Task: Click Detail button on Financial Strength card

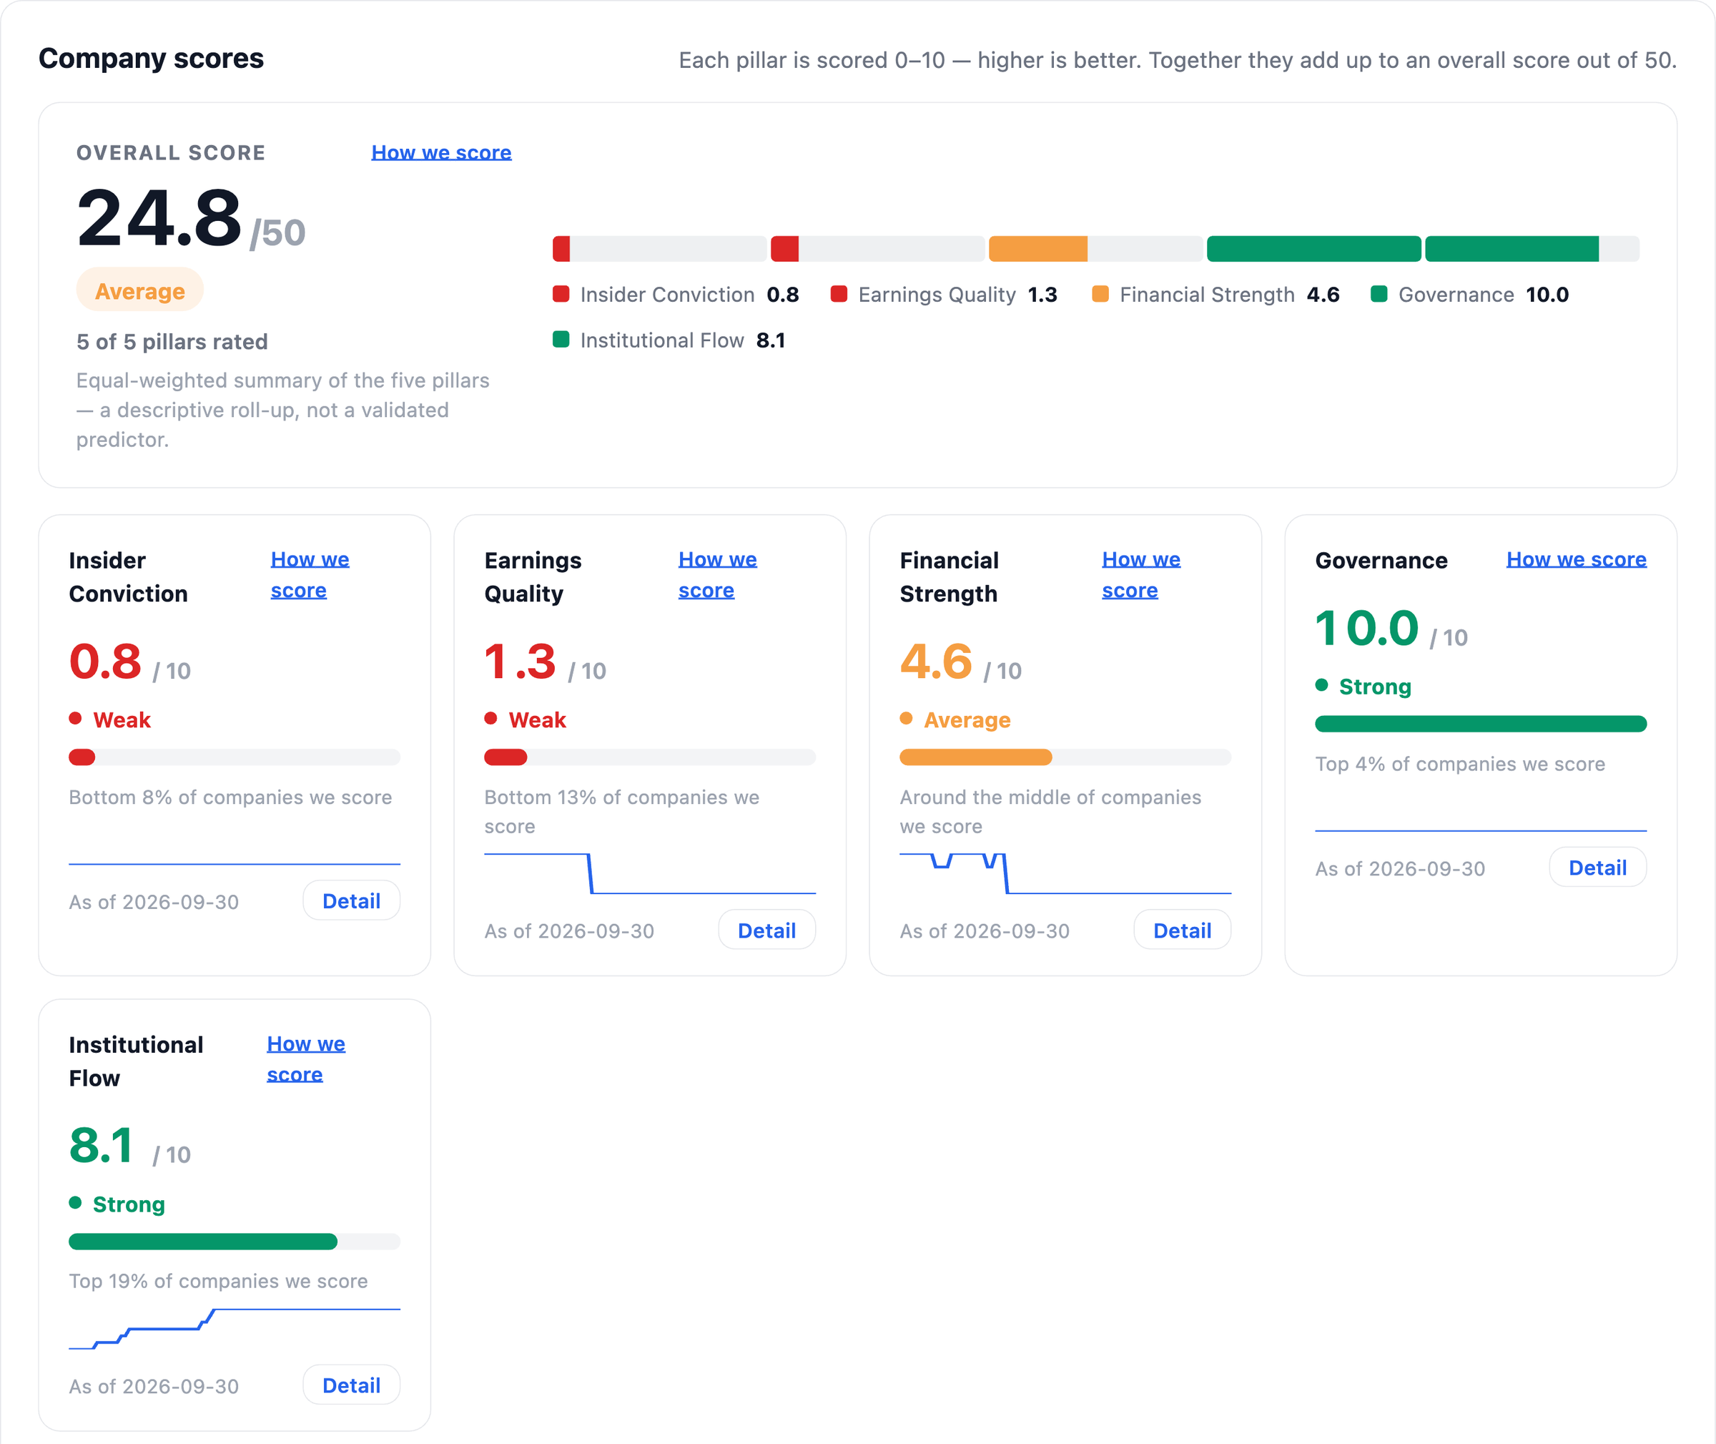Action: click(x=1182, y=930)
